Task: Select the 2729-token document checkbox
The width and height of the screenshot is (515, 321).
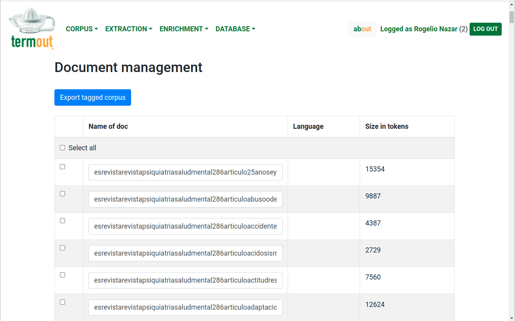Action: pos(63,248)
